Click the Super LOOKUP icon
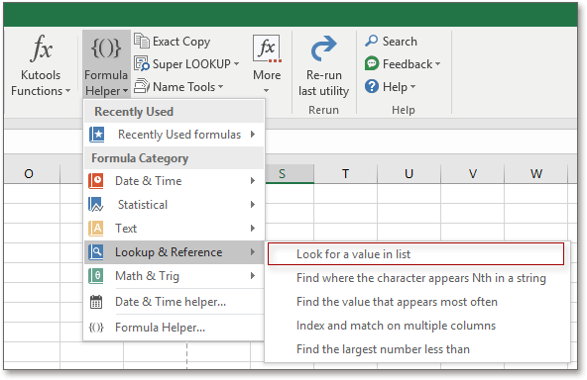This screenshot has width=587, height=380. [x=142, y=63]
